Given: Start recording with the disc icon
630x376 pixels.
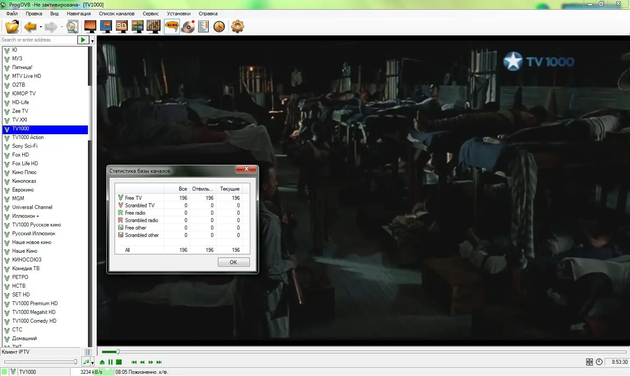Looking at the screenshot, I should tap(188, 27).
